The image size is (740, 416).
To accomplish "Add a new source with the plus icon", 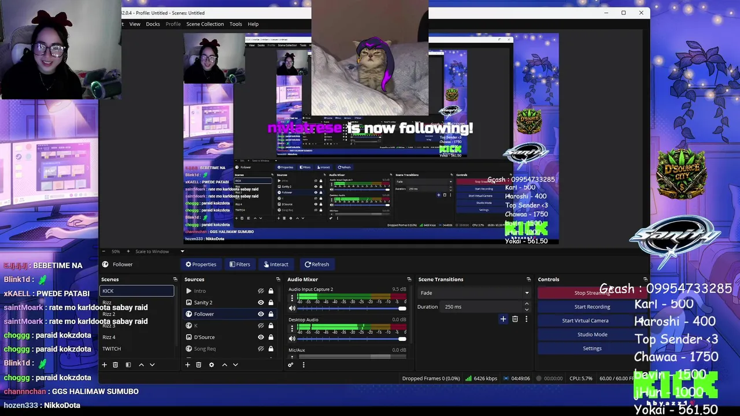I will click(x=188, y=365).
